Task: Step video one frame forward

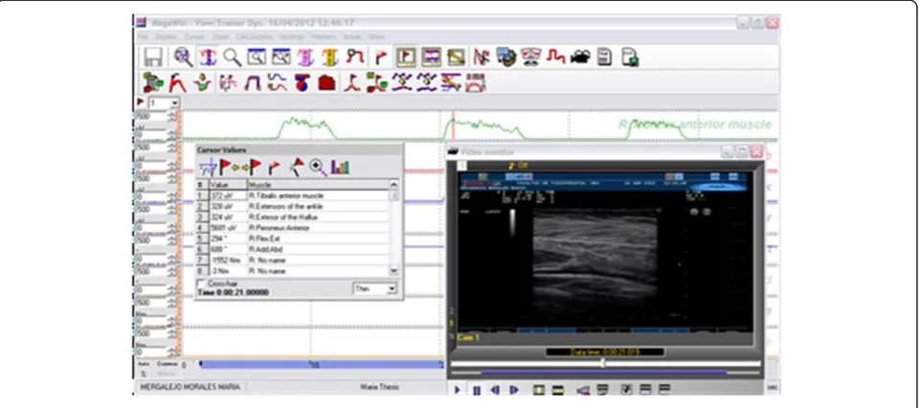Action: click(514, 389)
